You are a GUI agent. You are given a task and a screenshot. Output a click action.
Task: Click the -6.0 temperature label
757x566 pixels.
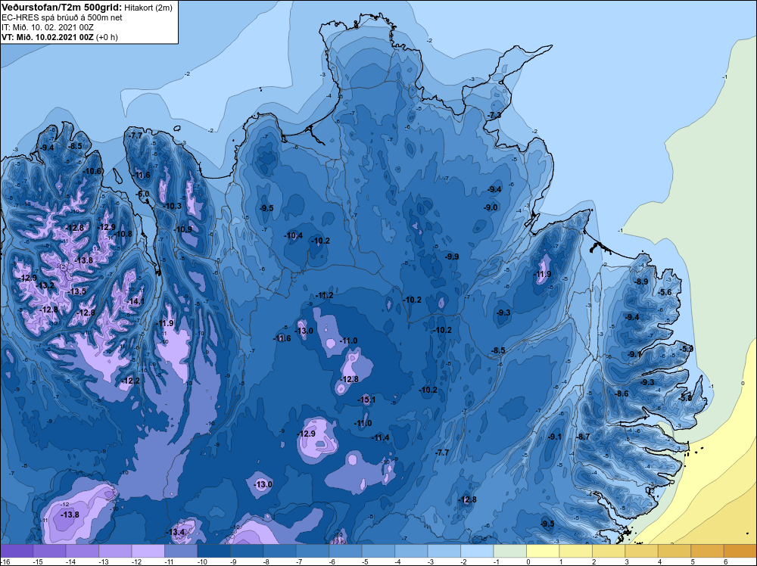pos(142,194)
